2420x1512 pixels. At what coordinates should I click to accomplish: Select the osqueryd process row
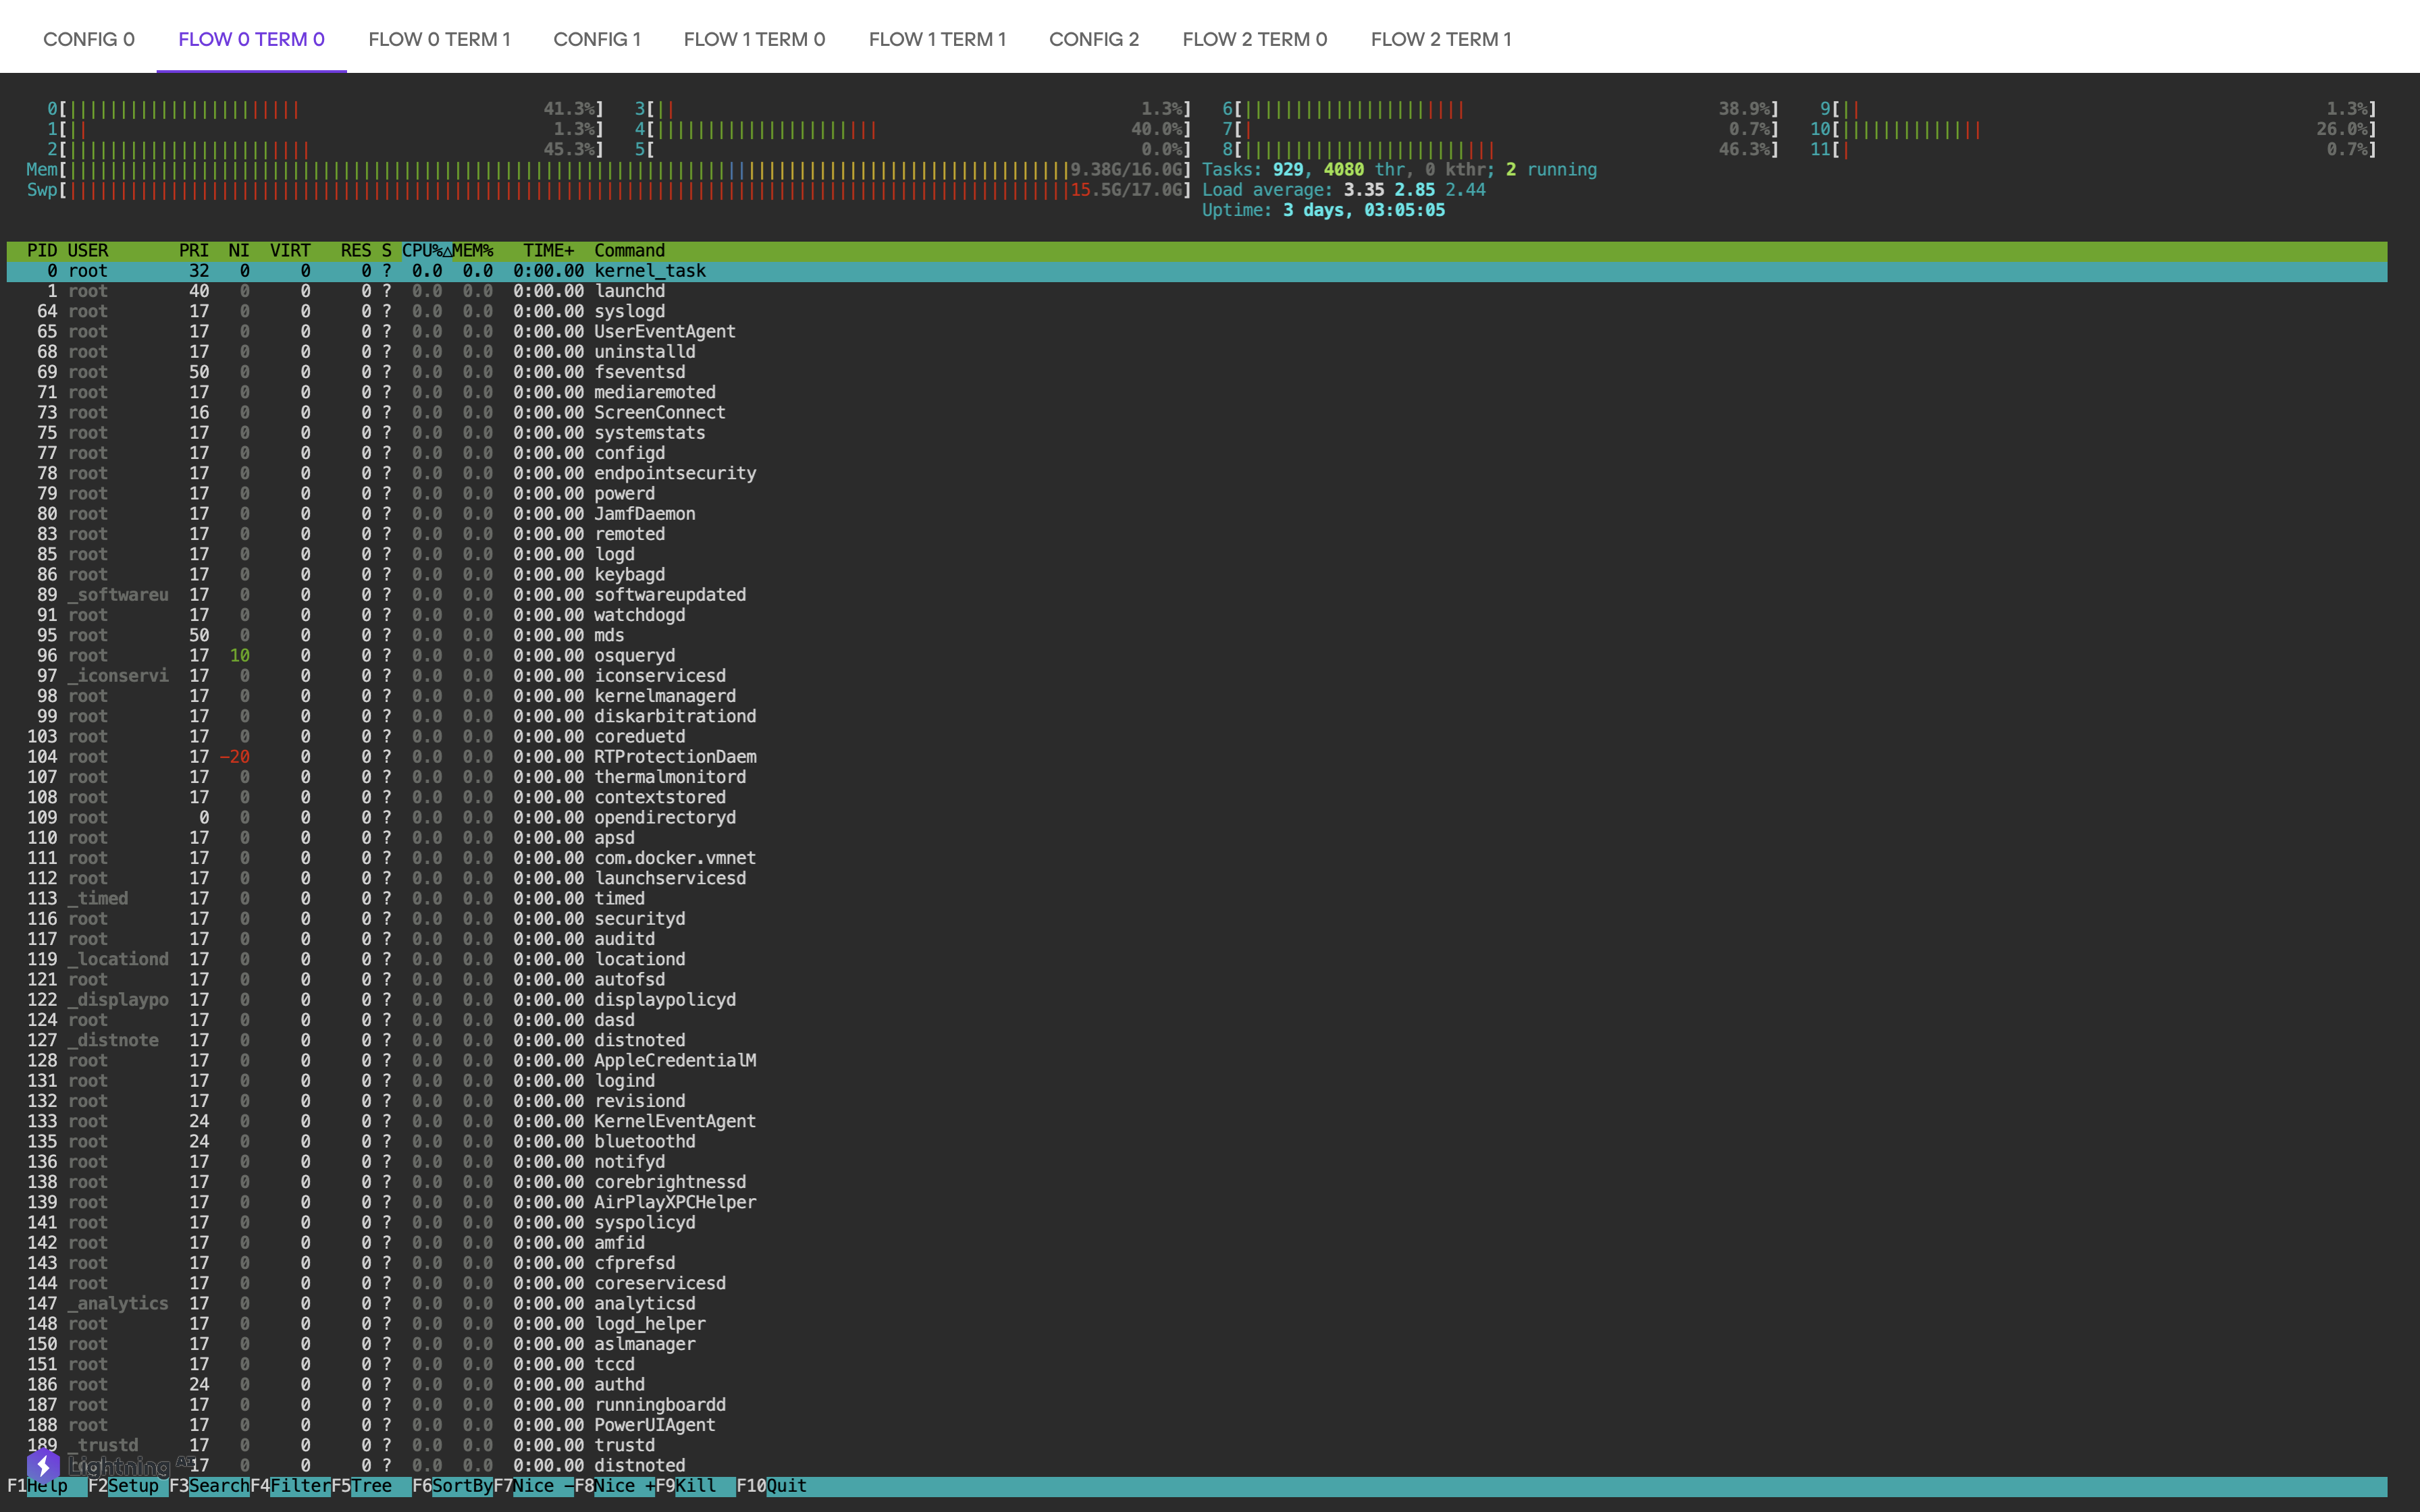634,656
